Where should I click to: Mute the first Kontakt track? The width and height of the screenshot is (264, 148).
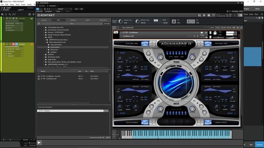click(7, 18)
